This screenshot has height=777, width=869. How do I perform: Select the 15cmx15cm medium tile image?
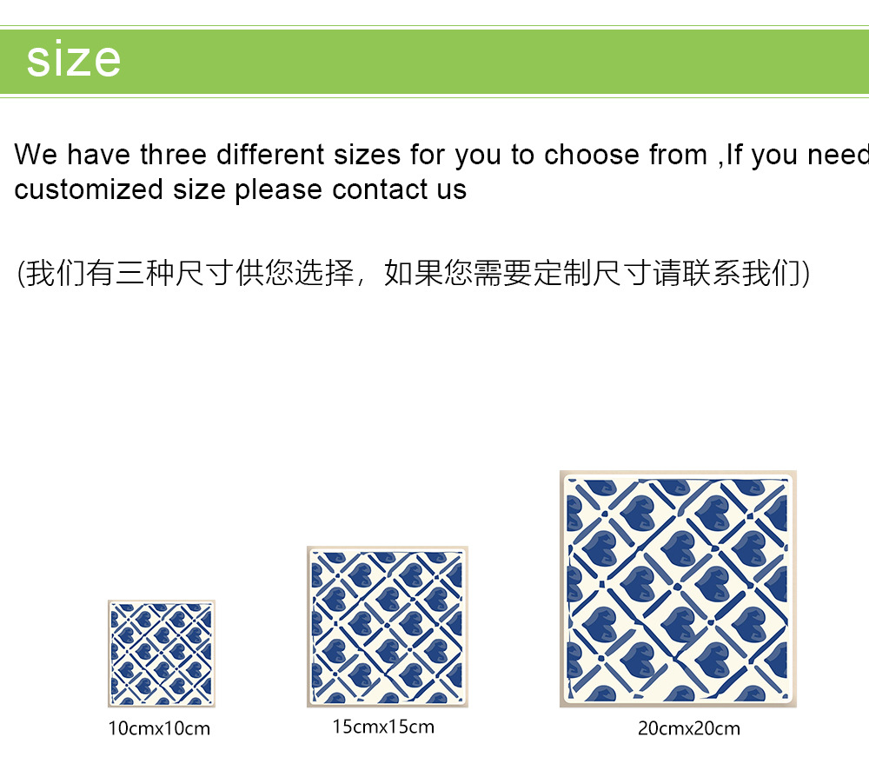coord(388,627)
